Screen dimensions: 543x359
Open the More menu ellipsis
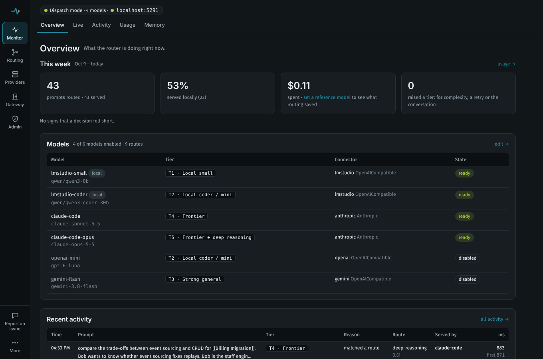(15, 343)
